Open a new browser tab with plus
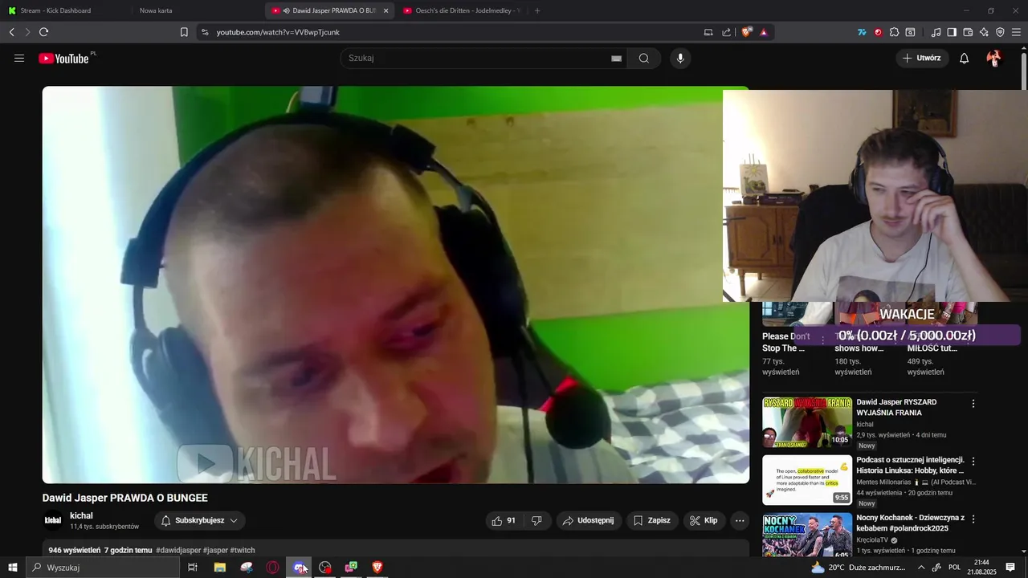 [x=537, y=10]
